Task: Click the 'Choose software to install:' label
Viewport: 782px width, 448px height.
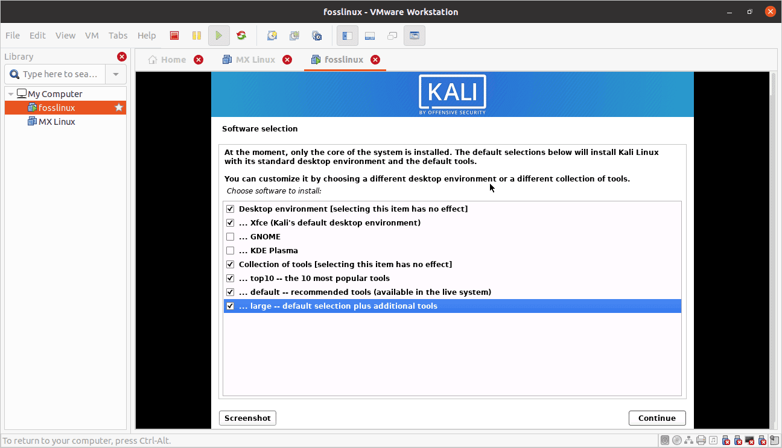Action: pyautogui.click(x=274, y=191)
